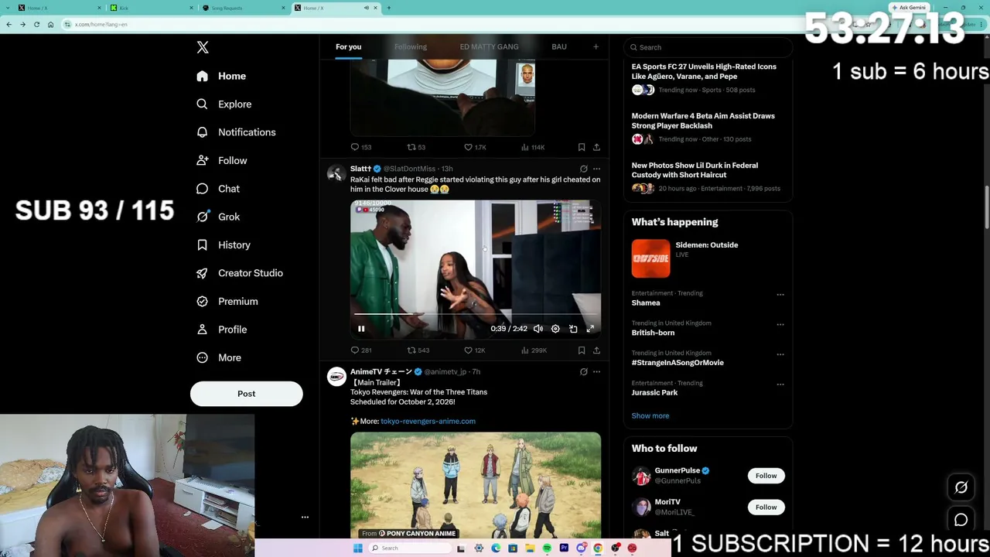
Task: Expand the video to fullscreen
Action: [590, 329]
